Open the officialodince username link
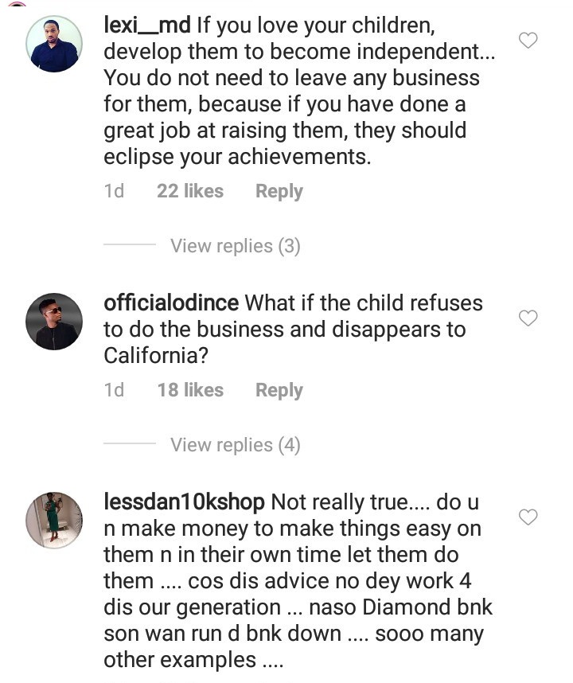Viewport: 573px width, 683px height. (171, 303)
